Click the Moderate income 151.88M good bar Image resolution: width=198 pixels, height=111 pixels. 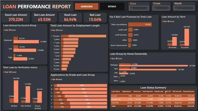click(26, 42)
